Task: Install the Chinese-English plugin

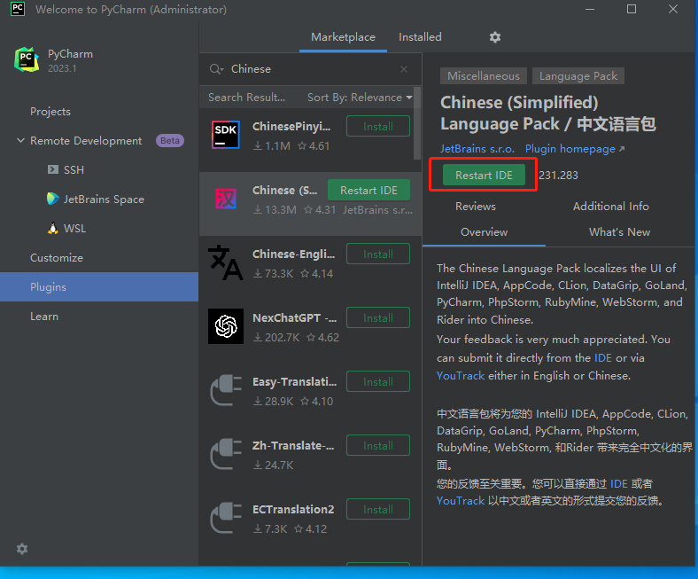Action: point(378,254)
